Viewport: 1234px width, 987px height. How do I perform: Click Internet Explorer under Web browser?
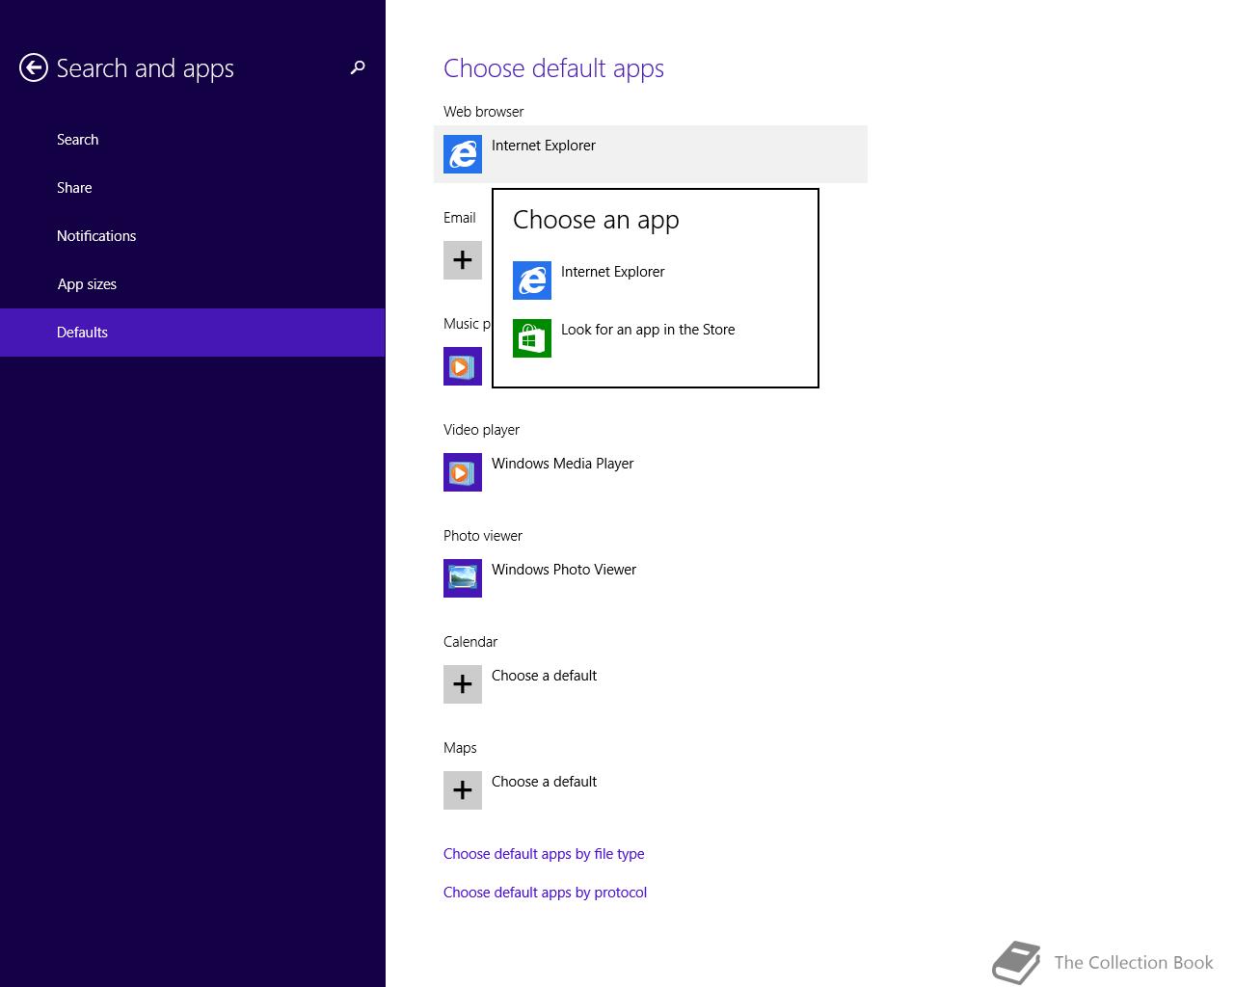pyautogui.click(x=544, y=146)
